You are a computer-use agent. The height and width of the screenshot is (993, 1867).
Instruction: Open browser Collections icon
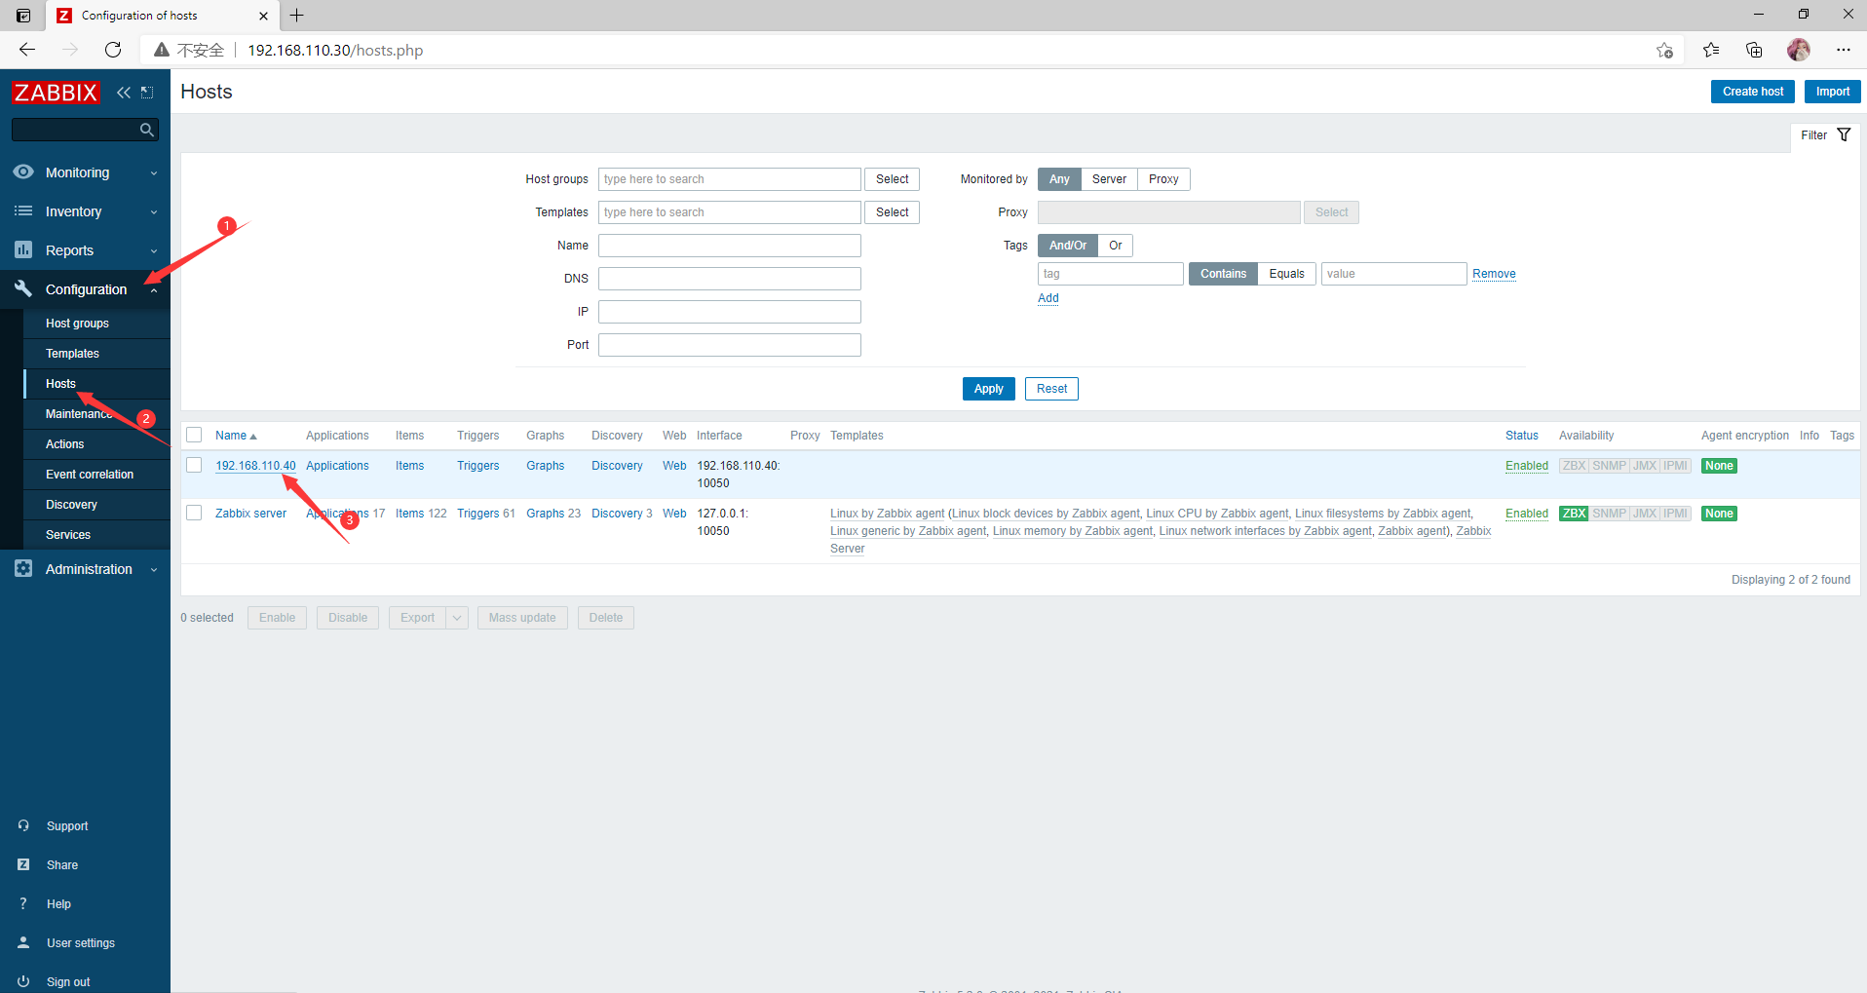1754,50
